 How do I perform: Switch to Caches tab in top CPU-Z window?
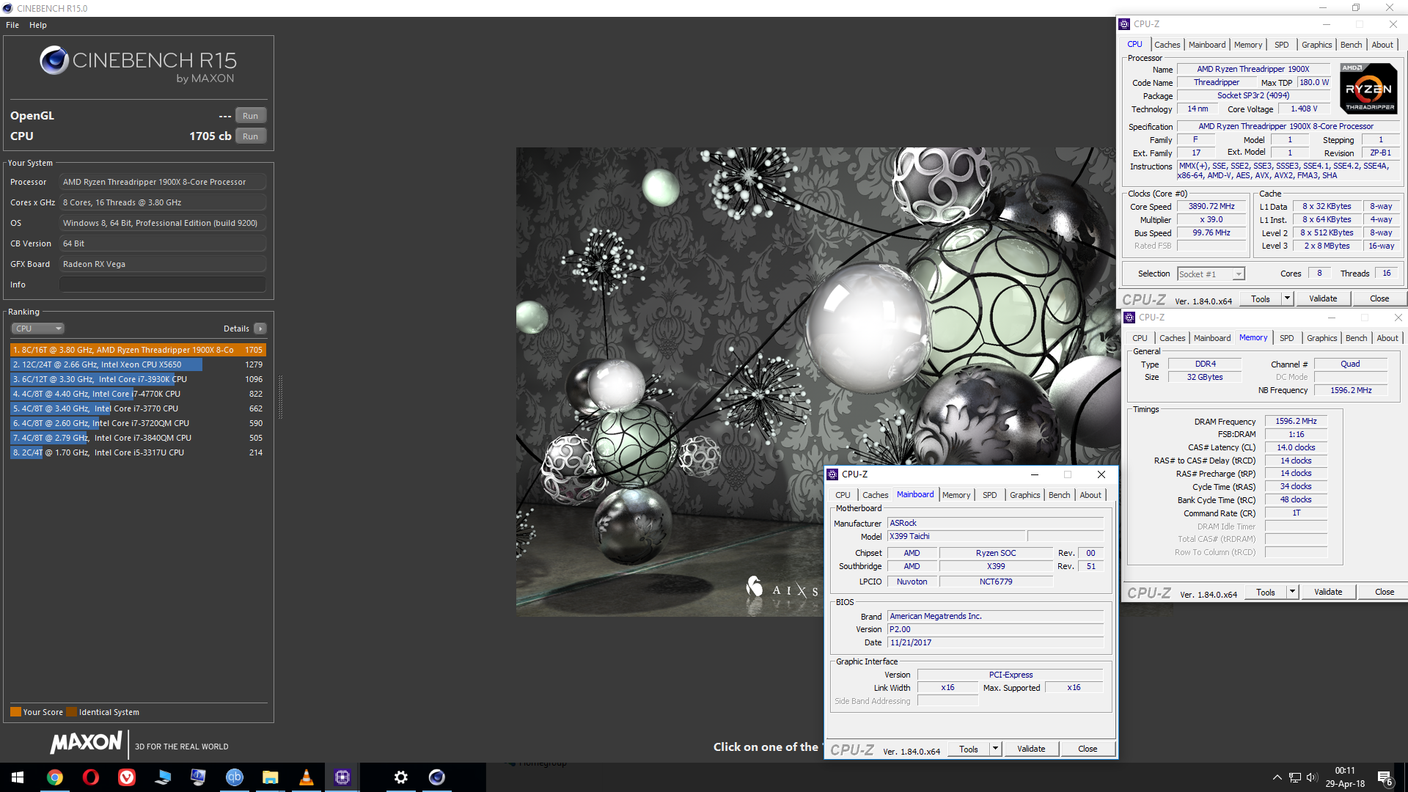point(1167,45)
